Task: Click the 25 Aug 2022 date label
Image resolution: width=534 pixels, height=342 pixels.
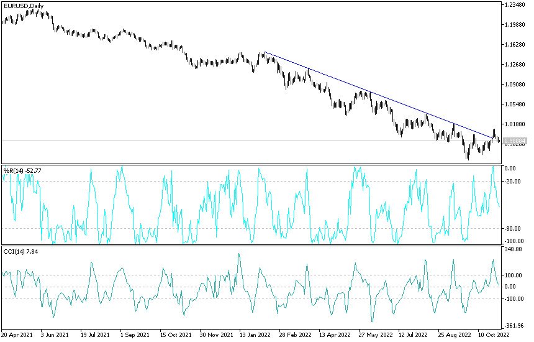Action: [x=454, y=335]
